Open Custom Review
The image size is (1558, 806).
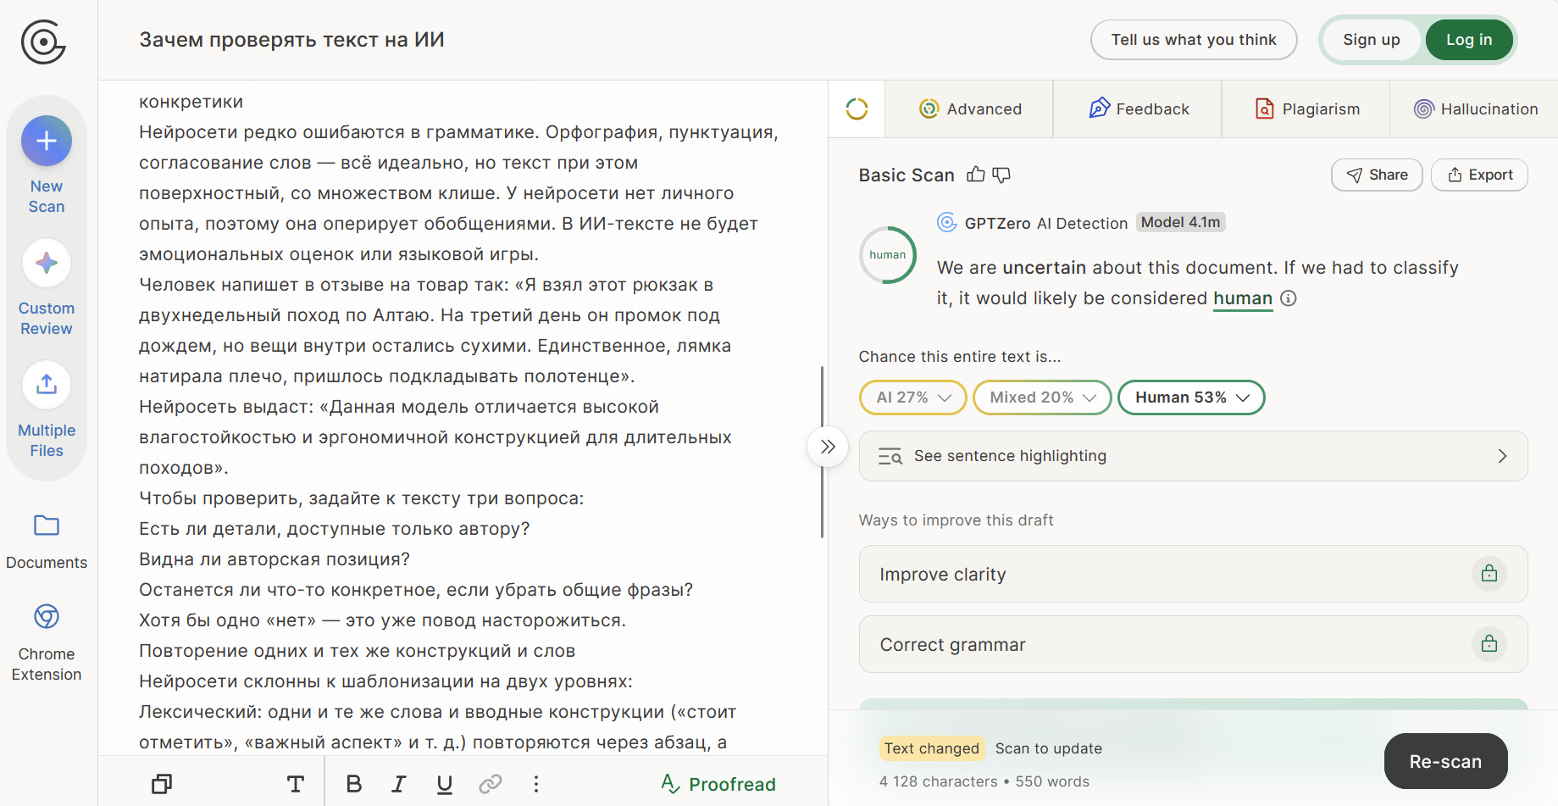(x=47, y=287)
